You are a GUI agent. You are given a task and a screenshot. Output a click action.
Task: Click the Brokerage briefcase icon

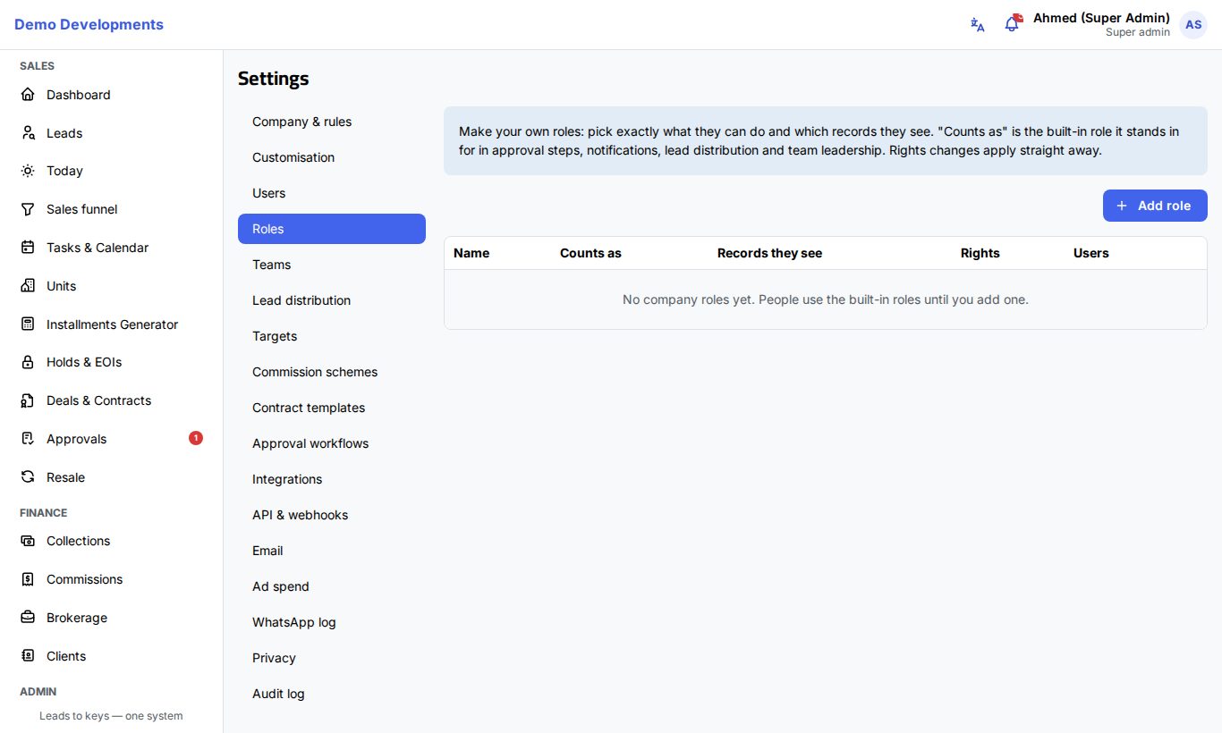pyautogui.click(x=28, y=618)
